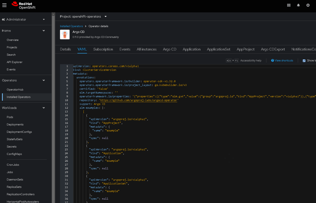The image size is (316, 203).
Task: Open the operator Events tab
Action: click(125, 49)
